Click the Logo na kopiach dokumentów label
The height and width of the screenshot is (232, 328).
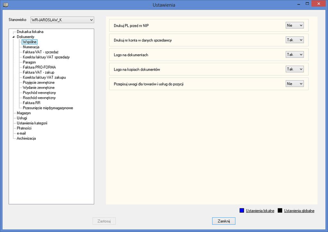point(137,69)
